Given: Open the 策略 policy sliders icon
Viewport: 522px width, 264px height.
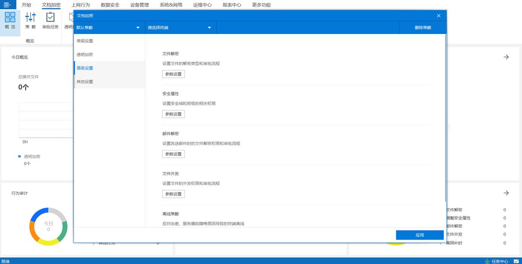Looking at the screenshot, I should pos(30,17).
